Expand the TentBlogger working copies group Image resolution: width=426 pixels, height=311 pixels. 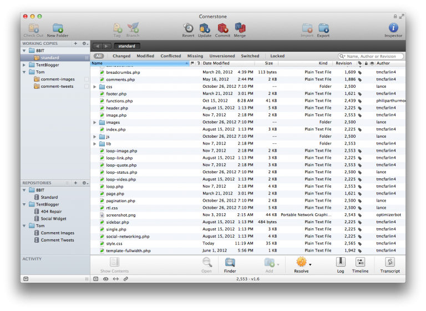tap(24, 65)
